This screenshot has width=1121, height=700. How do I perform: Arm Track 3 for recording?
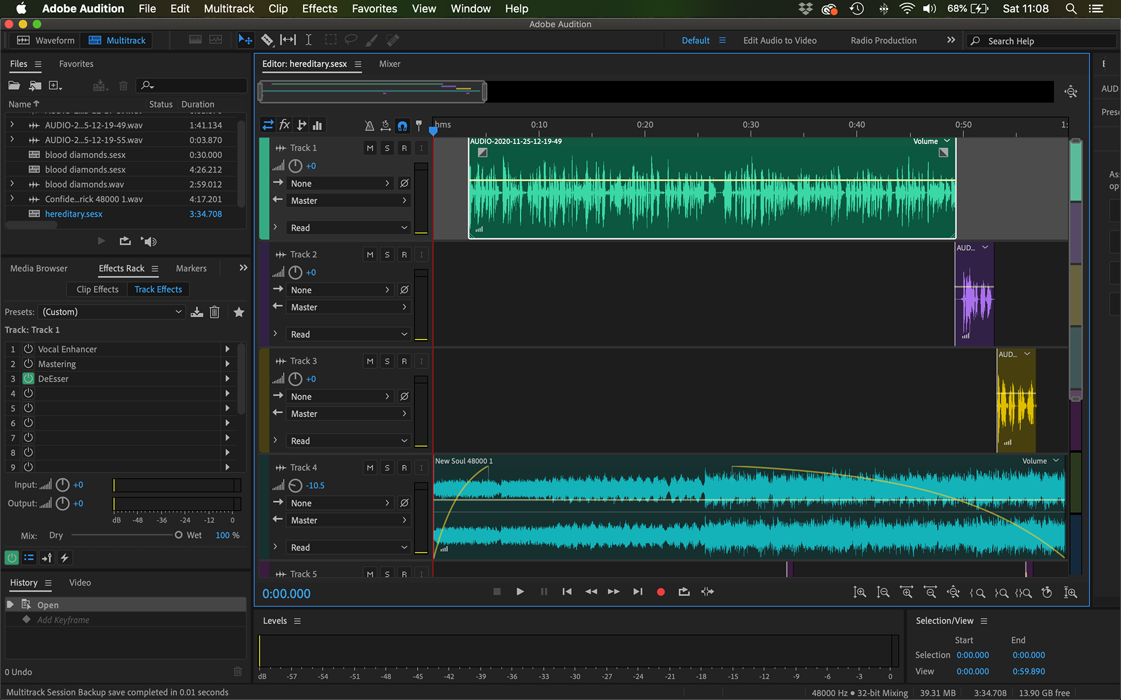[404, 362]
